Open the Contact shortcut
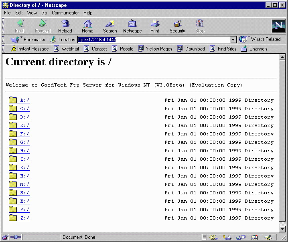Image resolution: width=288 pixels, height=242 pixels. [95, 49]
